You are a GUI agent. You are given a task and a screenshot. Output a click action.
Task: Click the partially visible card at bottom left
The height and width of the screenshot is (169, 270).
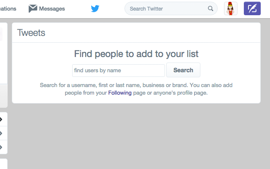4,164
